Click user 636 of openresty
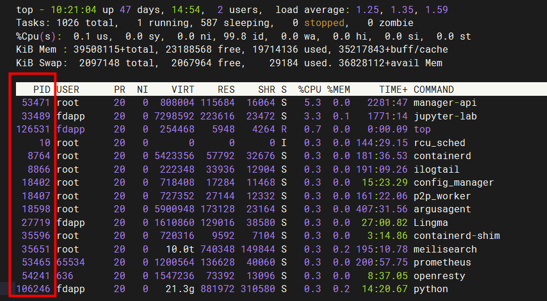The height and width of the screenshot is (301, 547). [x=65, y=276]
